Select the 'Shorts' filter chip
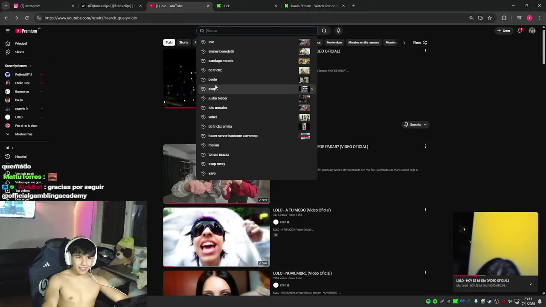The image size is (546, 307). pyautogui.click(x=183, y=43)
